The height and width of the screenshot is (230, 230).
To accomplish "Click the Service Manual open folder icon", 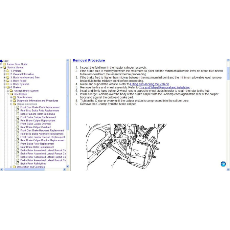I will tap(5, 67).
